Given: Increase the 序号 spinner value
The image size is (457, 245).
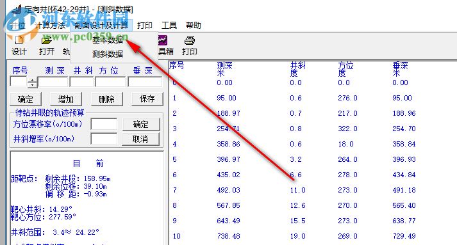Looking at the screenshot, I should coord(32,80).
